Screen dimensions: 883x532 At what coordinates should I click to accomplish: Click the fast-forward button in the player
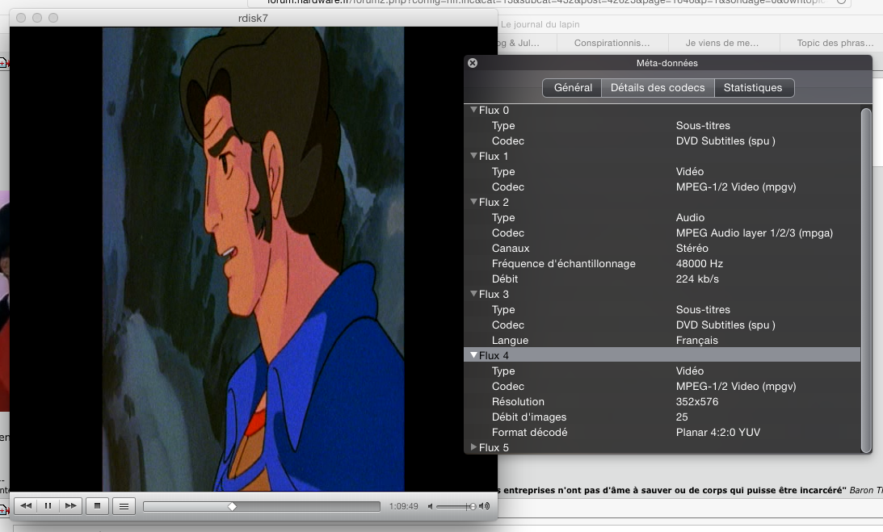(x=70, y=506)
